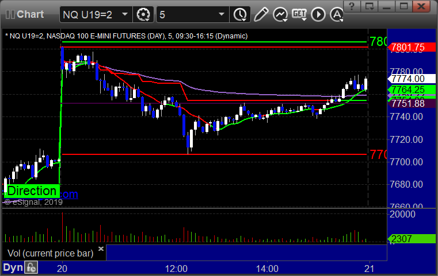This screenshot has height=276, width=438.
Task: Click the 7700.00 price axis label
Action: pyautogui.click(x=406, y=162)
